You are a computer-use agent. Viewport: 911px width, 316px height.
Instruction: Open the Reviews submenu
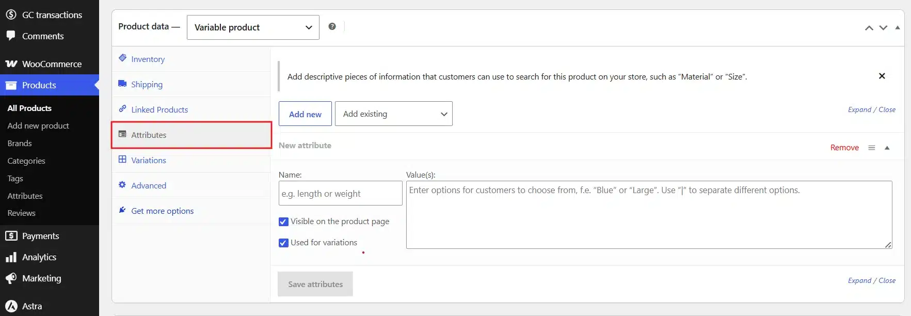(x=21, y=213)
